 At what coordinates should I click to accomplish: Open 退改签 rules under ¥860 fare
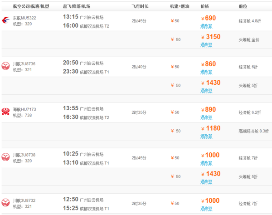click(206, 72)
